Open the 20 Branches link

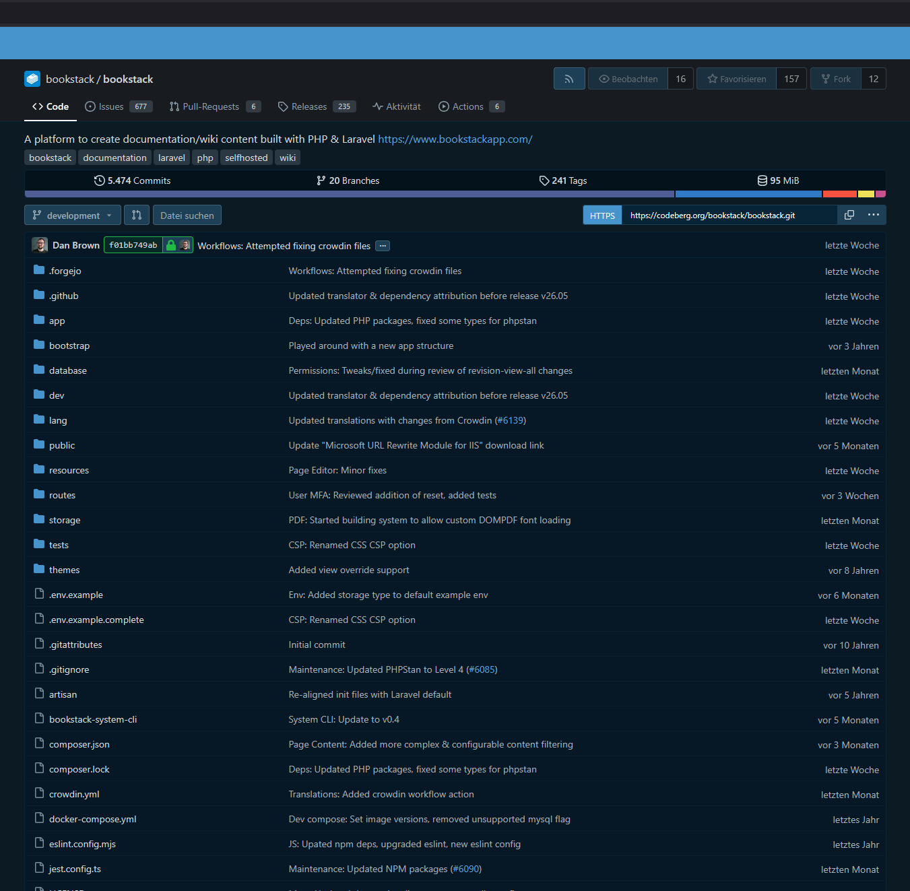pyautogui.click(x=348, y=180)
